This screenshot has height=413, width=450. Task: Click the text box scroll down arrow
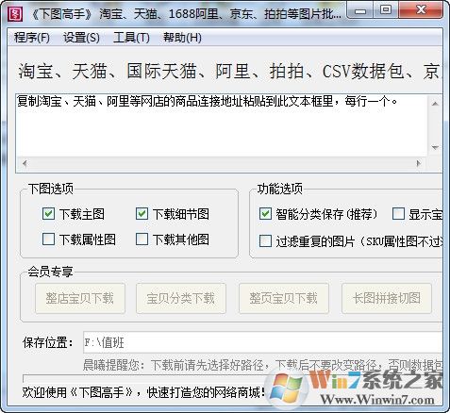tap(435, 147)
